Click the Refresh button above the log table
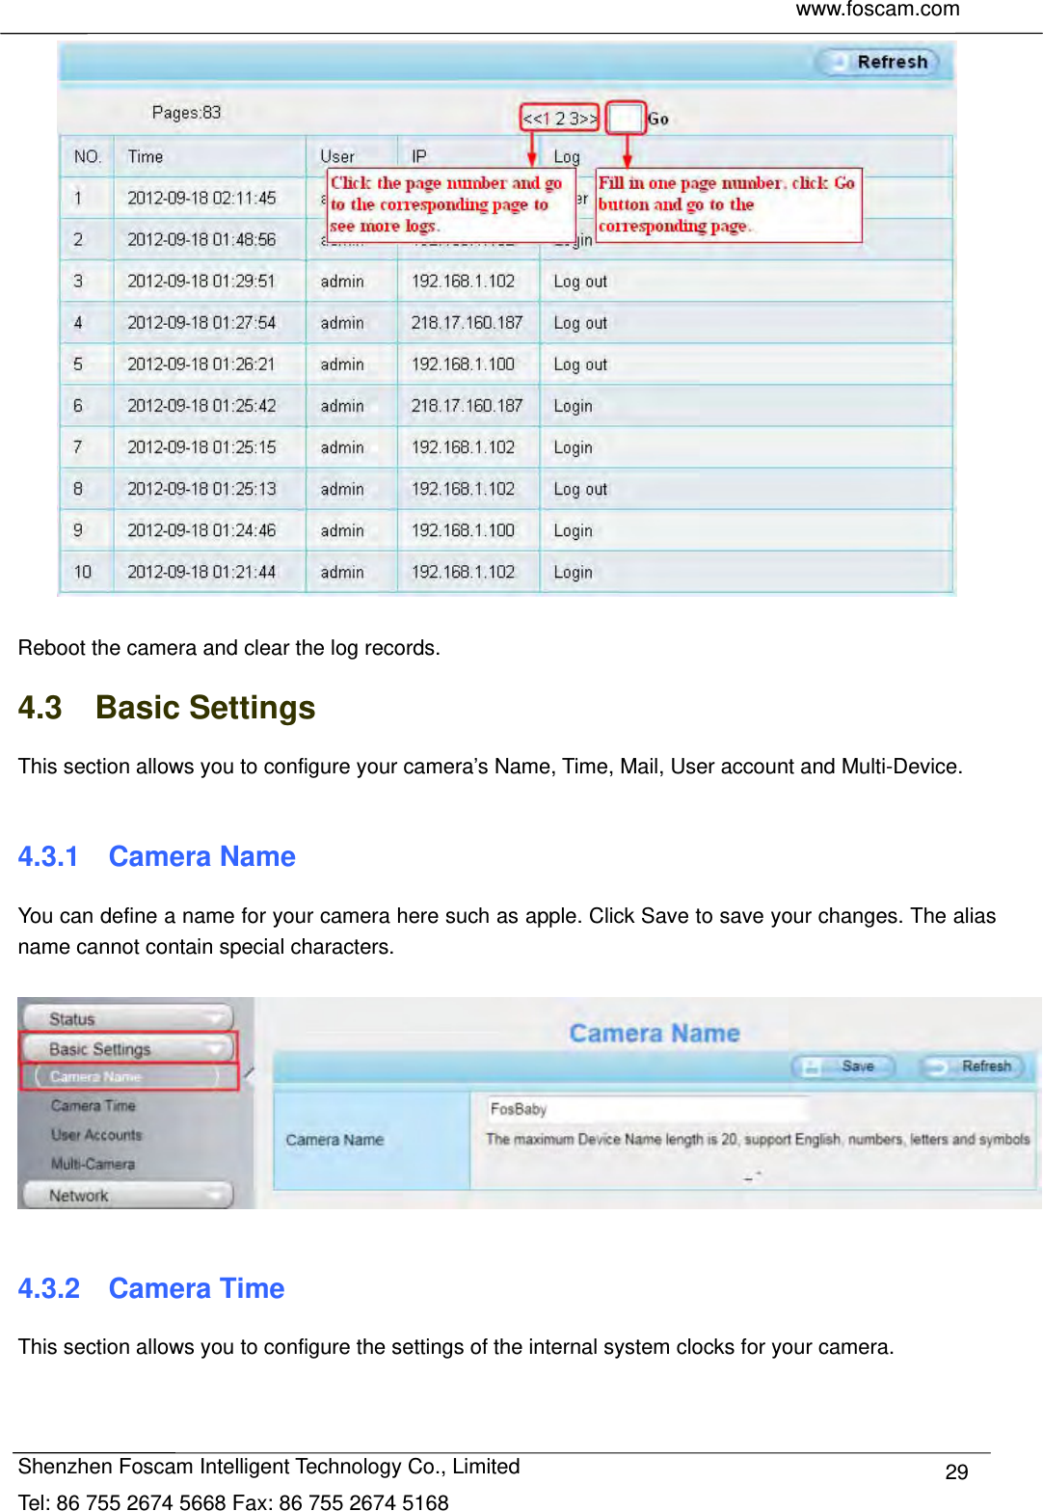The width and height of the screenshot is (1043, 1511). point(877,62)
